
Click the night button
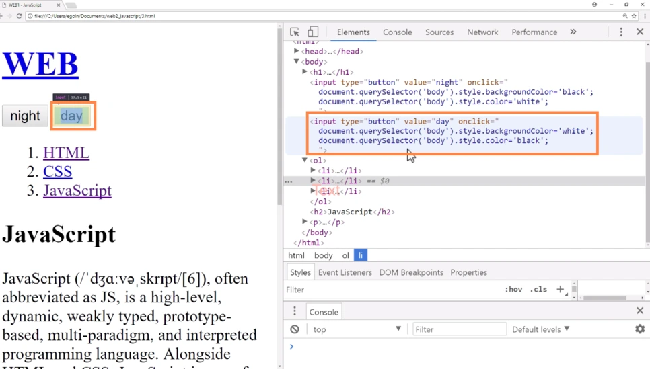[26, 116]
